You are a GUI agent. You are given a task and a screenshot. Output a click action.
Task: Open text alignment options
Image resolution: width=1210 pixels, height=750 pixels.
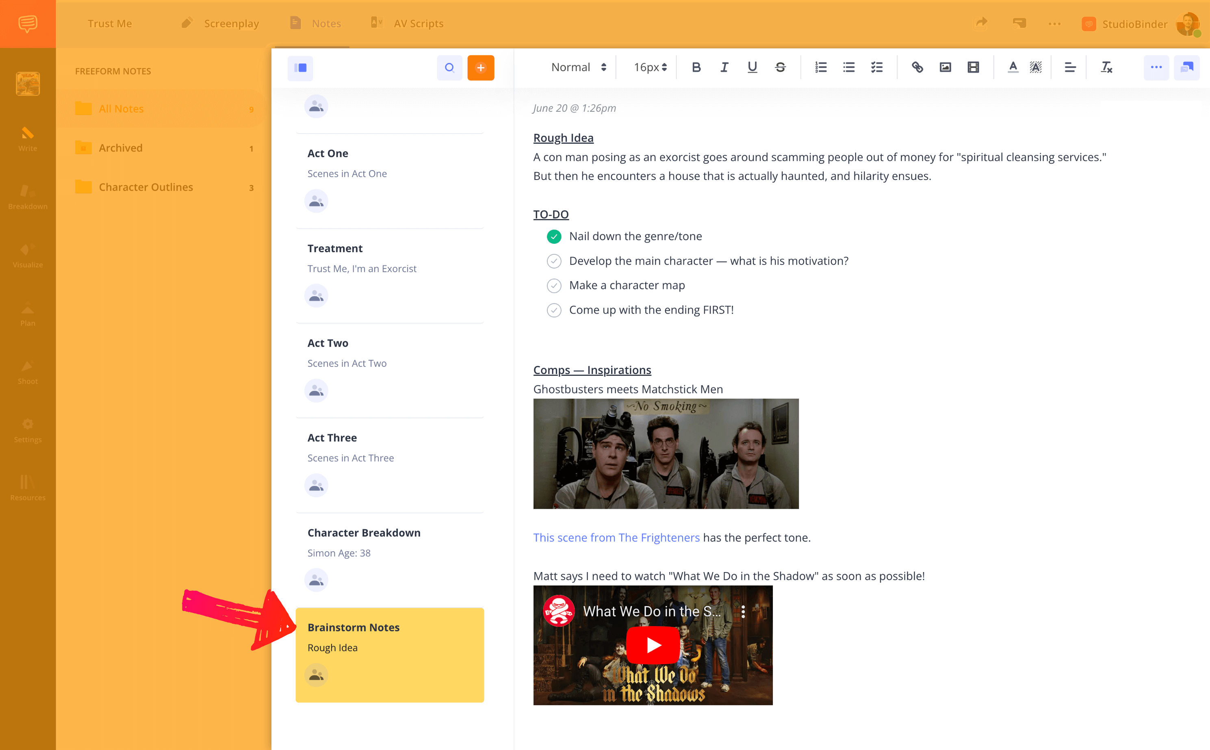[1070, 67]
